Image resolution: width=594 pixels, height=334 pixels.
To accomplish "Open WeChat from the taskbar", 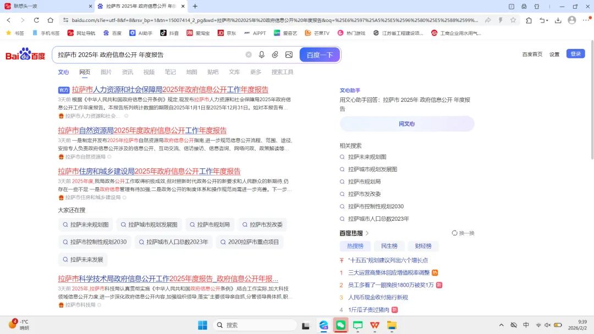I will pyautogui.click(x=340, y=325).
